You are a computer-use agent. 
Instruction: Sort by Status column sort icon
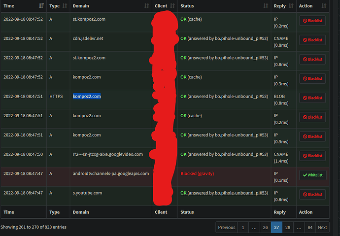coord(265,6)
